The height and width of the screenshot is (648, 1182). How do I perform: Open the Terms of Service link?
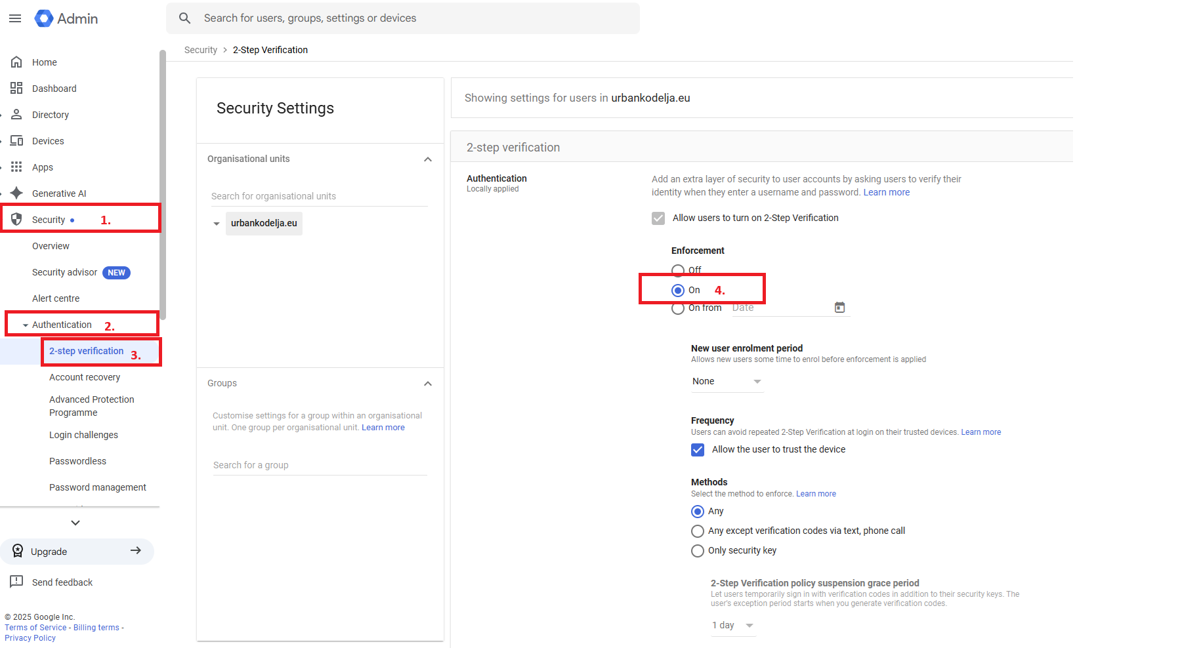(x=35, y=628)
